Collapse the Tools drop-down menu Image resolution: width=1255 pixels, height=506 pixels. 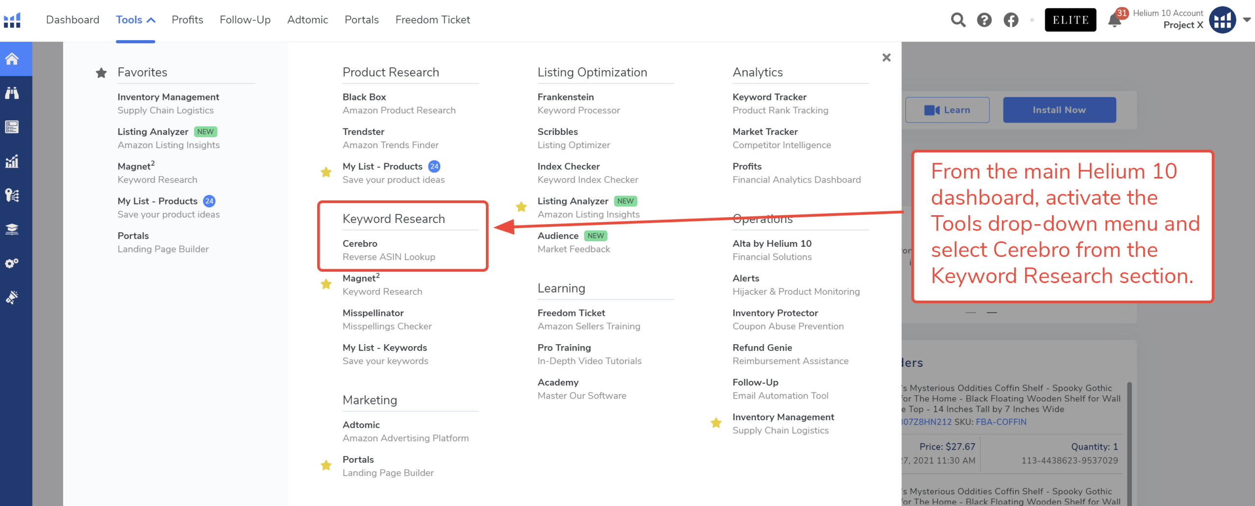[135, 20]
